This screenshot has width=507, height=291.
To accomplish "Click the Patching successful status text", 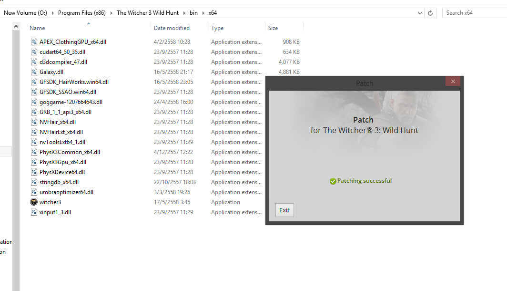I will tap(365, 181).
